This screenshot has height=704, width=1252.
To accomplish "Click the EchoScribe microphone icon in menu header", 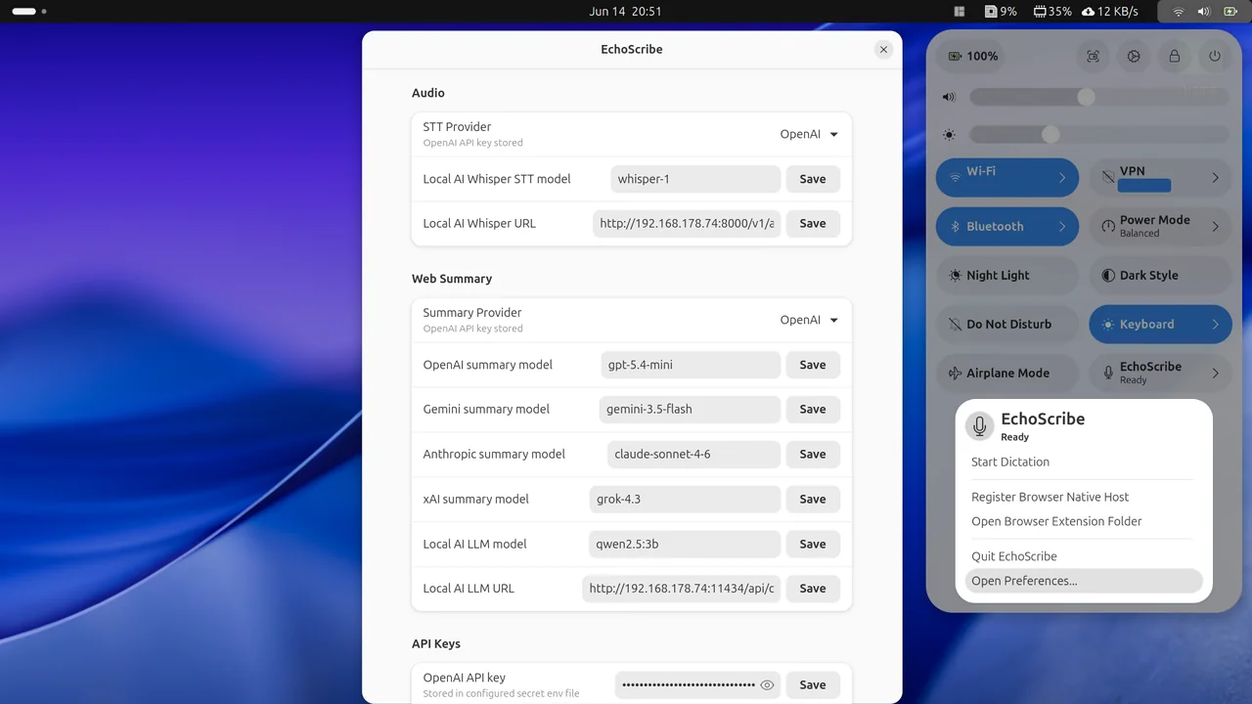I will (x=979, y=425).
